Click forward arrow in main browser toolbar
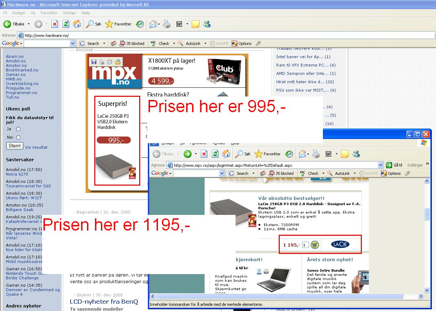 tap(38, 24)
